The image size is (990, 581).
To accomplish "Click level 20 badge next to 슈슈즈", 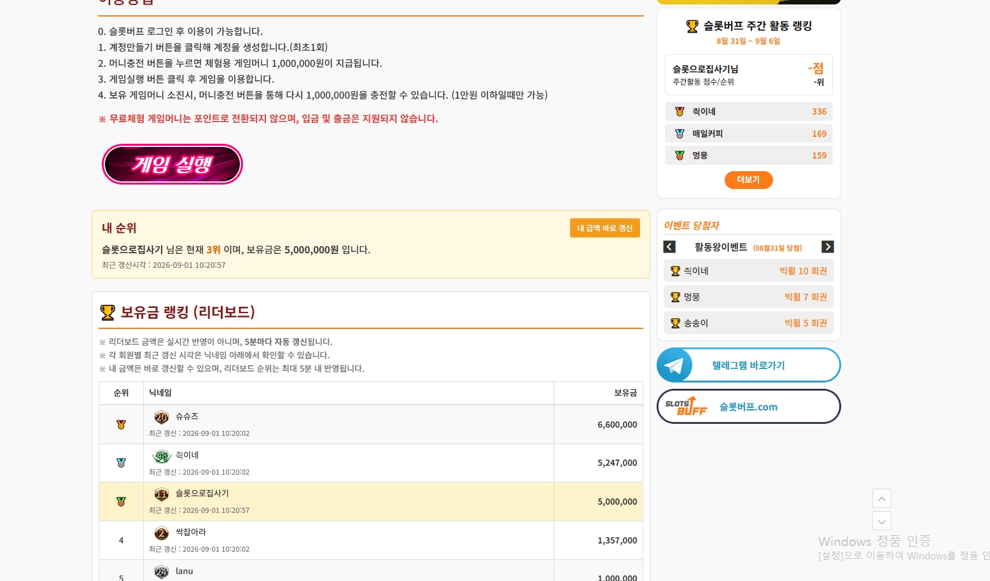I will [162, 417].
